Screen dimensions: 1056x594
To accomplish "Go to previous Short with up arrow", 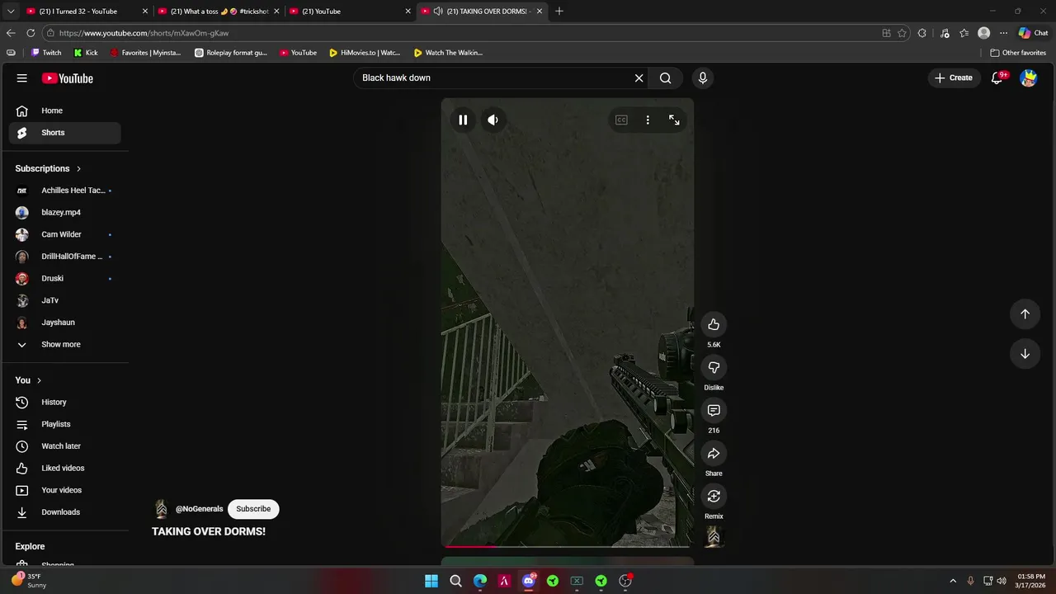I will point(1025,313).
